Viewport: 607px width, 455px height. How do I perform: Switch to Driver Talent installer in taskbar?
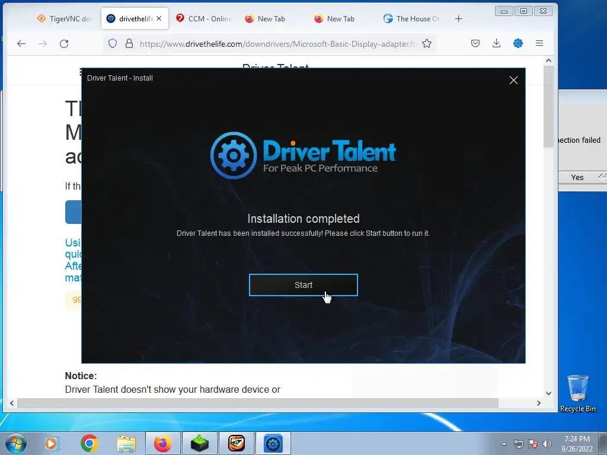click(x=273, y=443)
